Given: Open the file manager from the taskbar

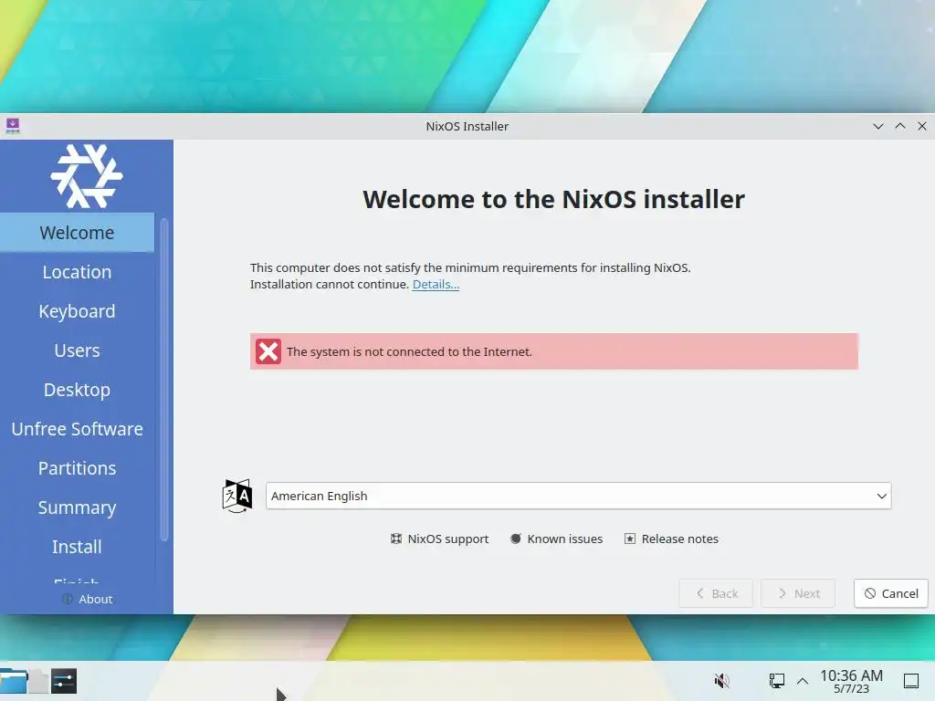Looking at the screenshot, I should tap(13, 681).
